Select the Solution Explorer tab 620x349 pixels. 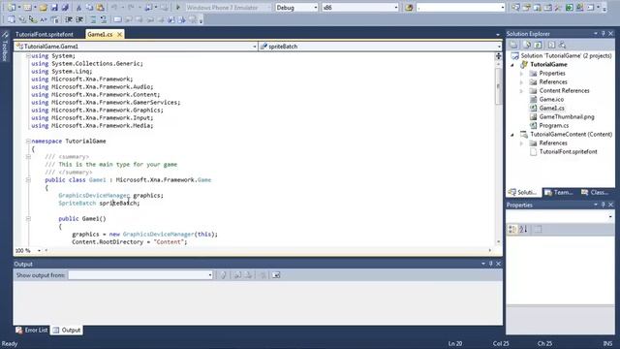pyautogui.click(x=523, y=192)
